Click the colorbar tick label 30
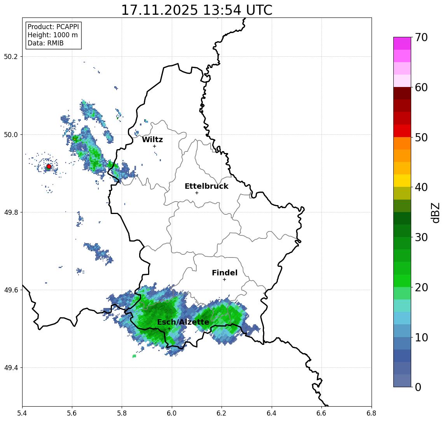This screenshot has height=421, width=445. coord(421,237)
